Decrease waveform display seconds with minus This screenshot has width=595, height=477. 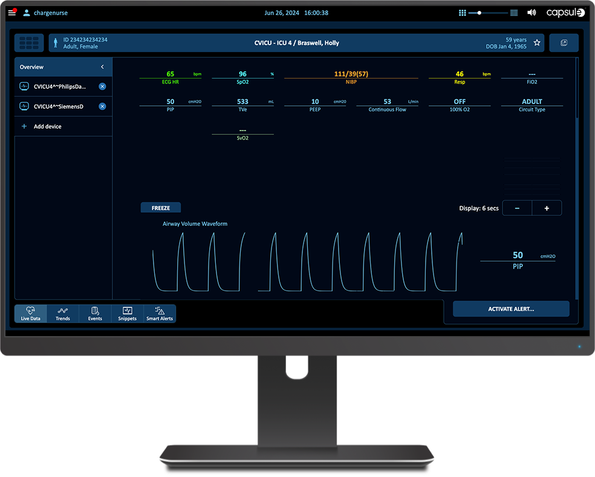click(517, 208)
